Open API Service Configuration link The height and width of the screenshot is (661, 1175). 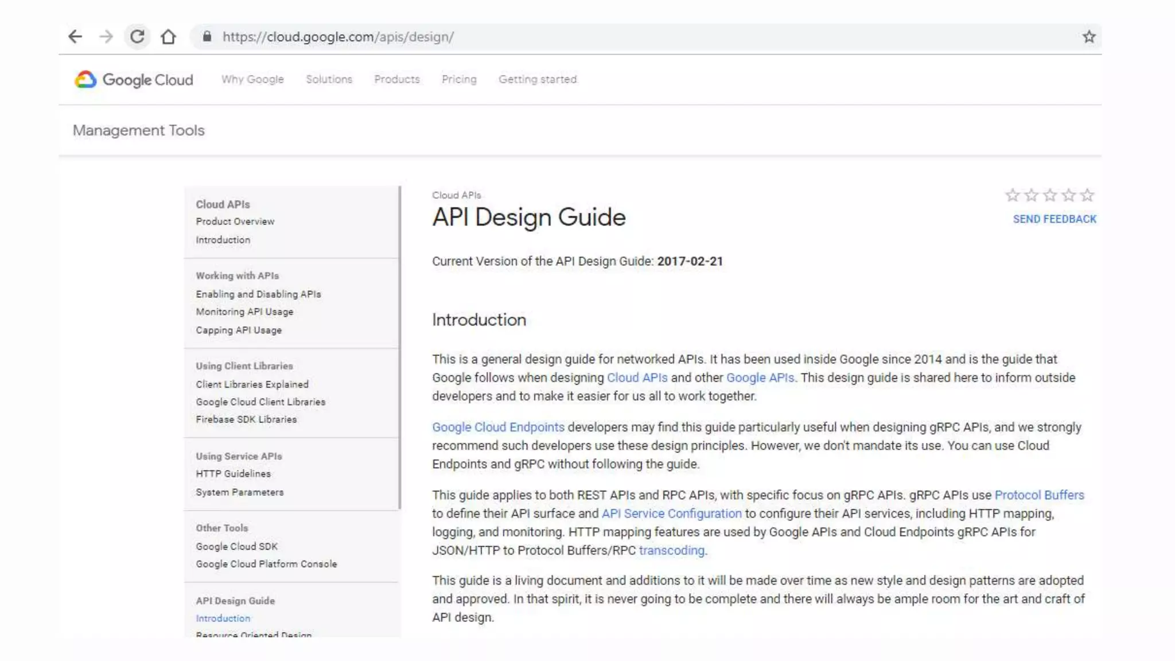pyautogui.click(x=671, y=514)
